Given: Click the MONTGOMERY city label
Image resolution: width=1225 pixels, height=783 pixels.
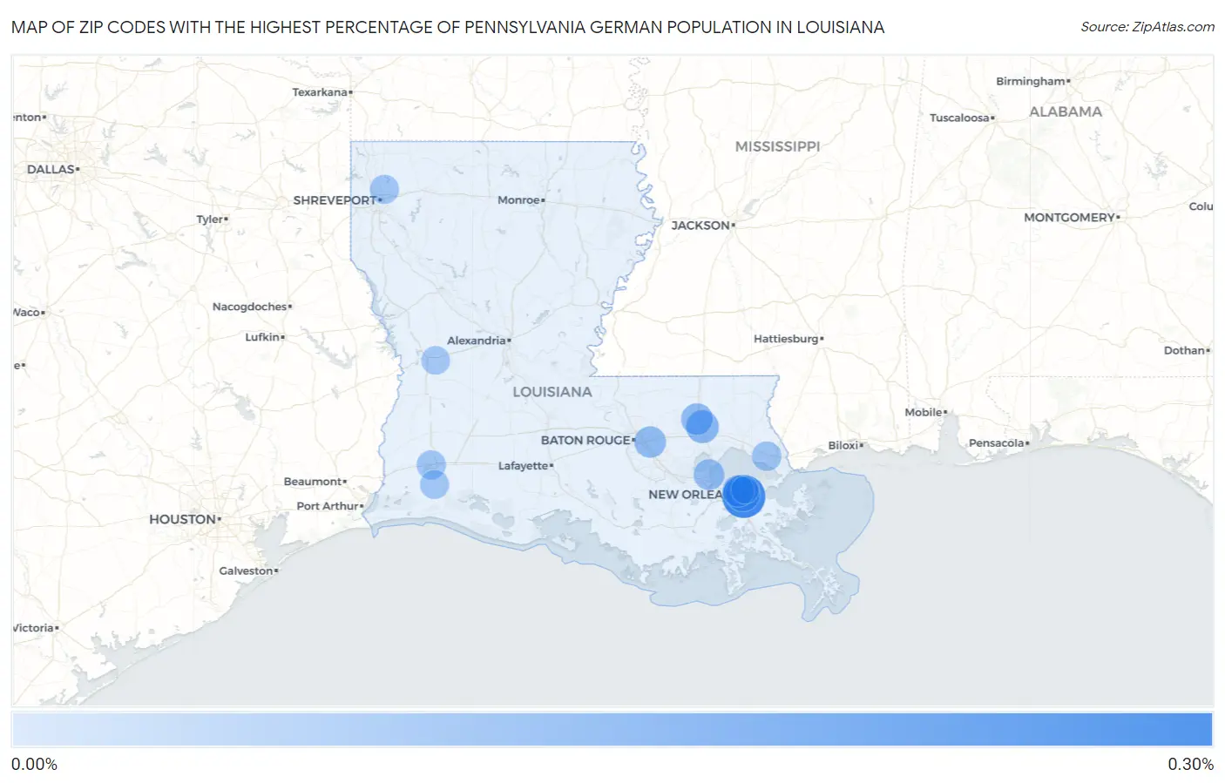Looking at the screenshot, I should pos(1069,217).
